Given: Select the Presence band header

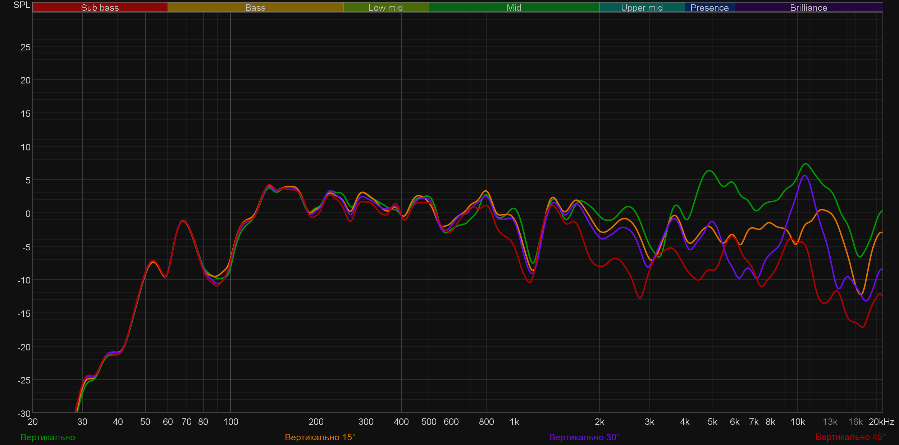Looking at the screenshot, I should tap(709, 8).
